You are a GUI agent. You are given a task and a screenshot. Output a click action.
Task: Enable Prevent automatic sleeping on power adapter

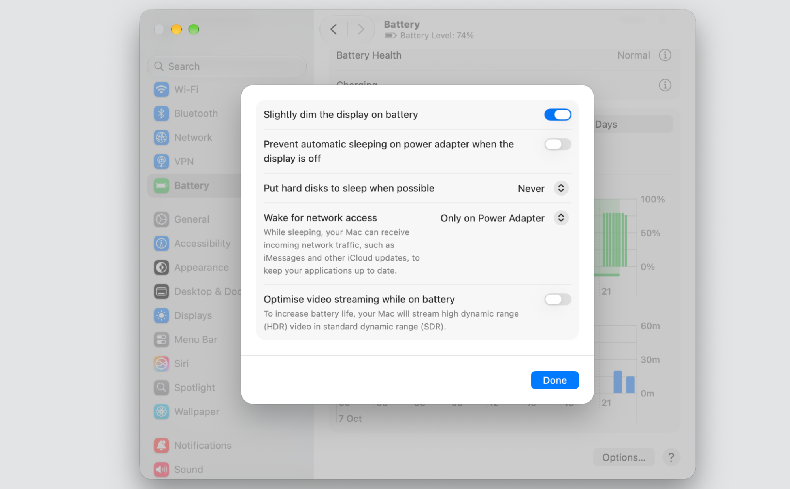click(558, 144)
